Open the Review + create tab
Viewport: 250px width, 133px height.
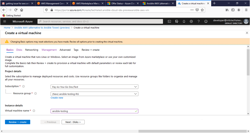tap(91, 50)
